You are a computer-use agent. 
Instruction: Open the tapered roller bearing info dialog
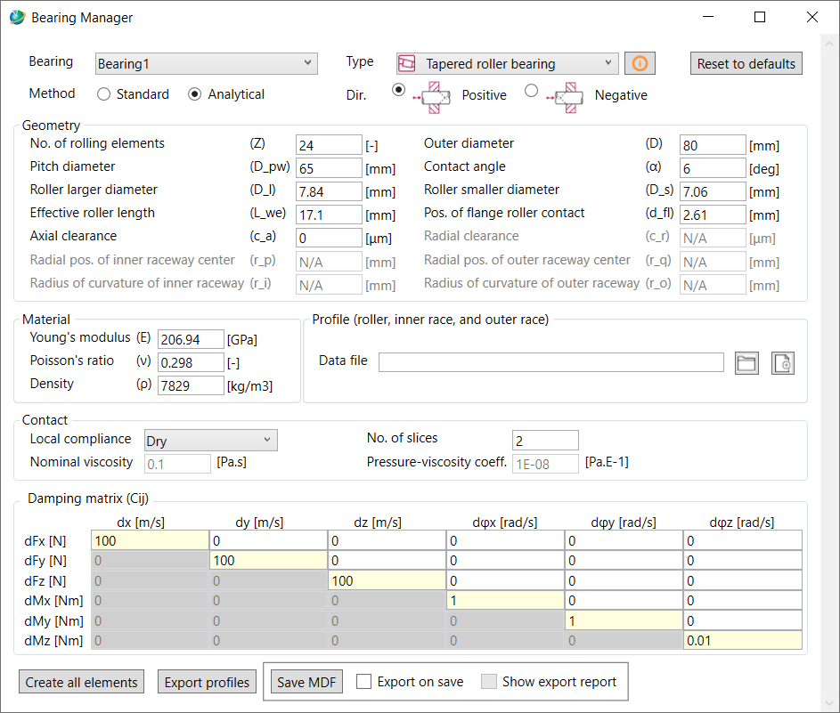point(639,63)
